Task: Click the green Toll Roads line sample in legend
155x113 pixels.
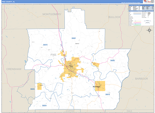Action: (137, 25)
